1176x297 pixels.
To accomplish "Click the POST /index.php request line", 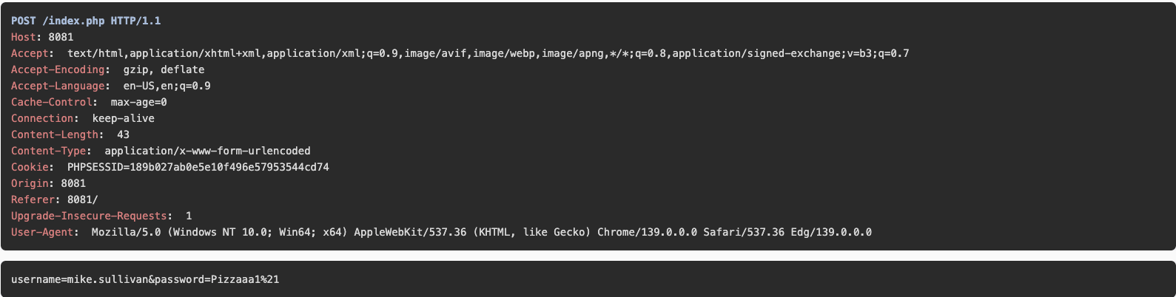I will point(86,21).
